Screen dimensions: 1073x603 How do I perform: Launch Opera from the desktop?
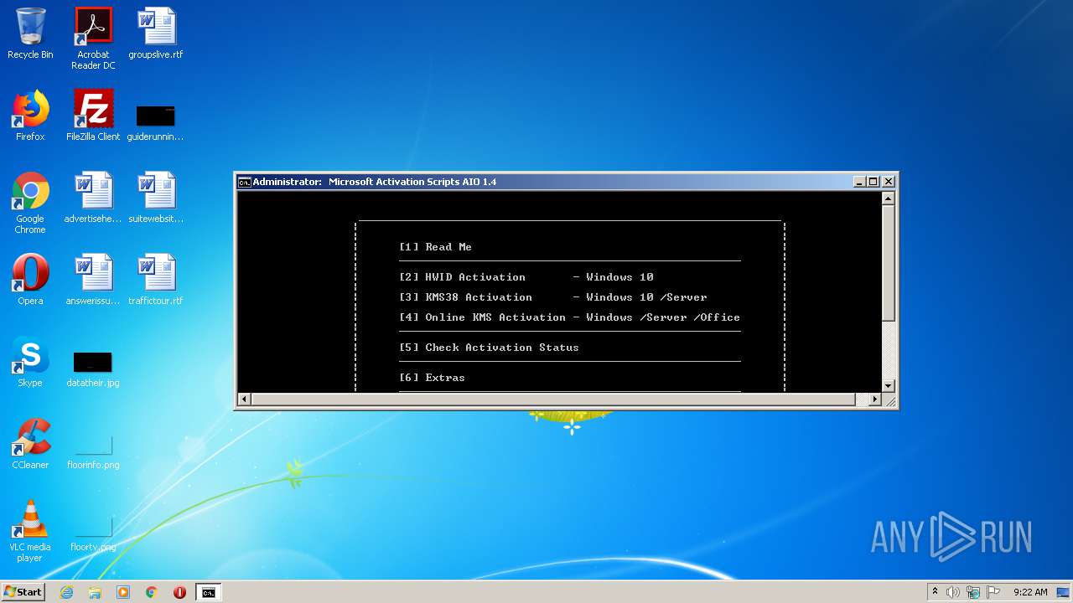pos(30,281)
